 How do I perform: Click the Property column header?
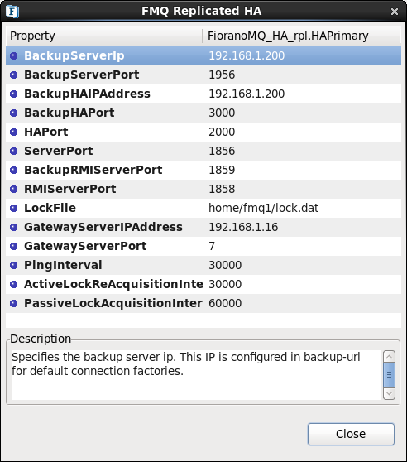[104, 36]
